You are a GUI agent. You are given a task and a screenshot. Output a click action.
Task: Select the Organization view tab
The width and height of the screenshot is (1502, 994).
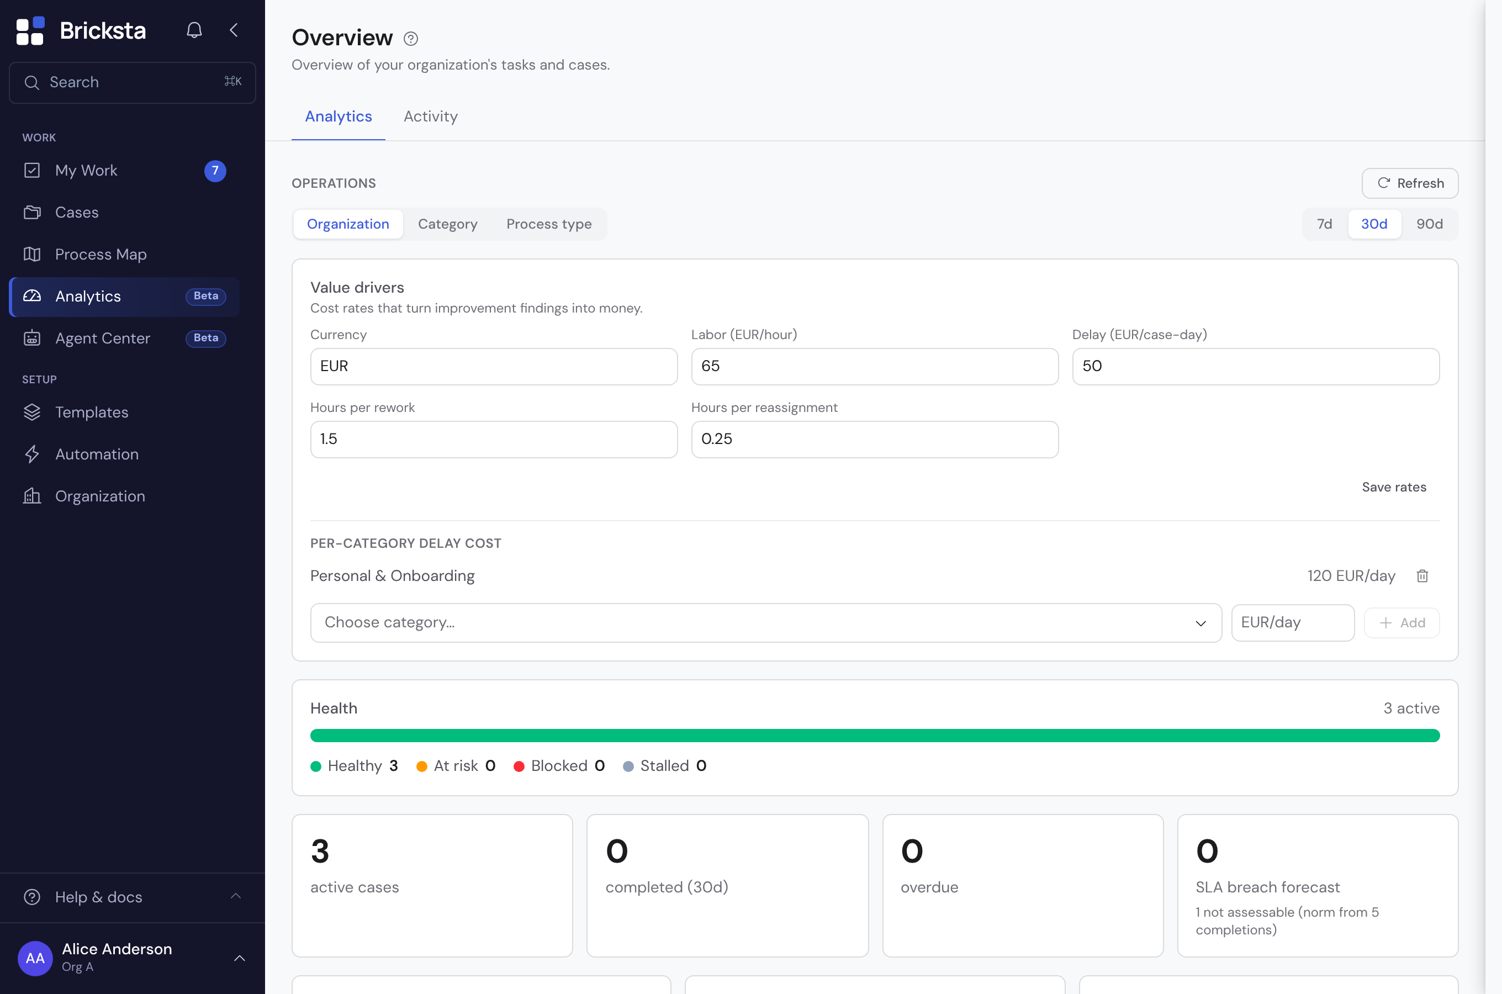(348, 224)
